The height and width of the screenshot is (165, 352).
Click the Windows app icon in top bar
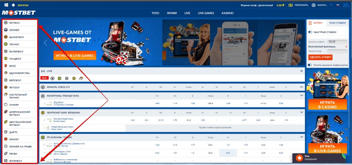7,5
